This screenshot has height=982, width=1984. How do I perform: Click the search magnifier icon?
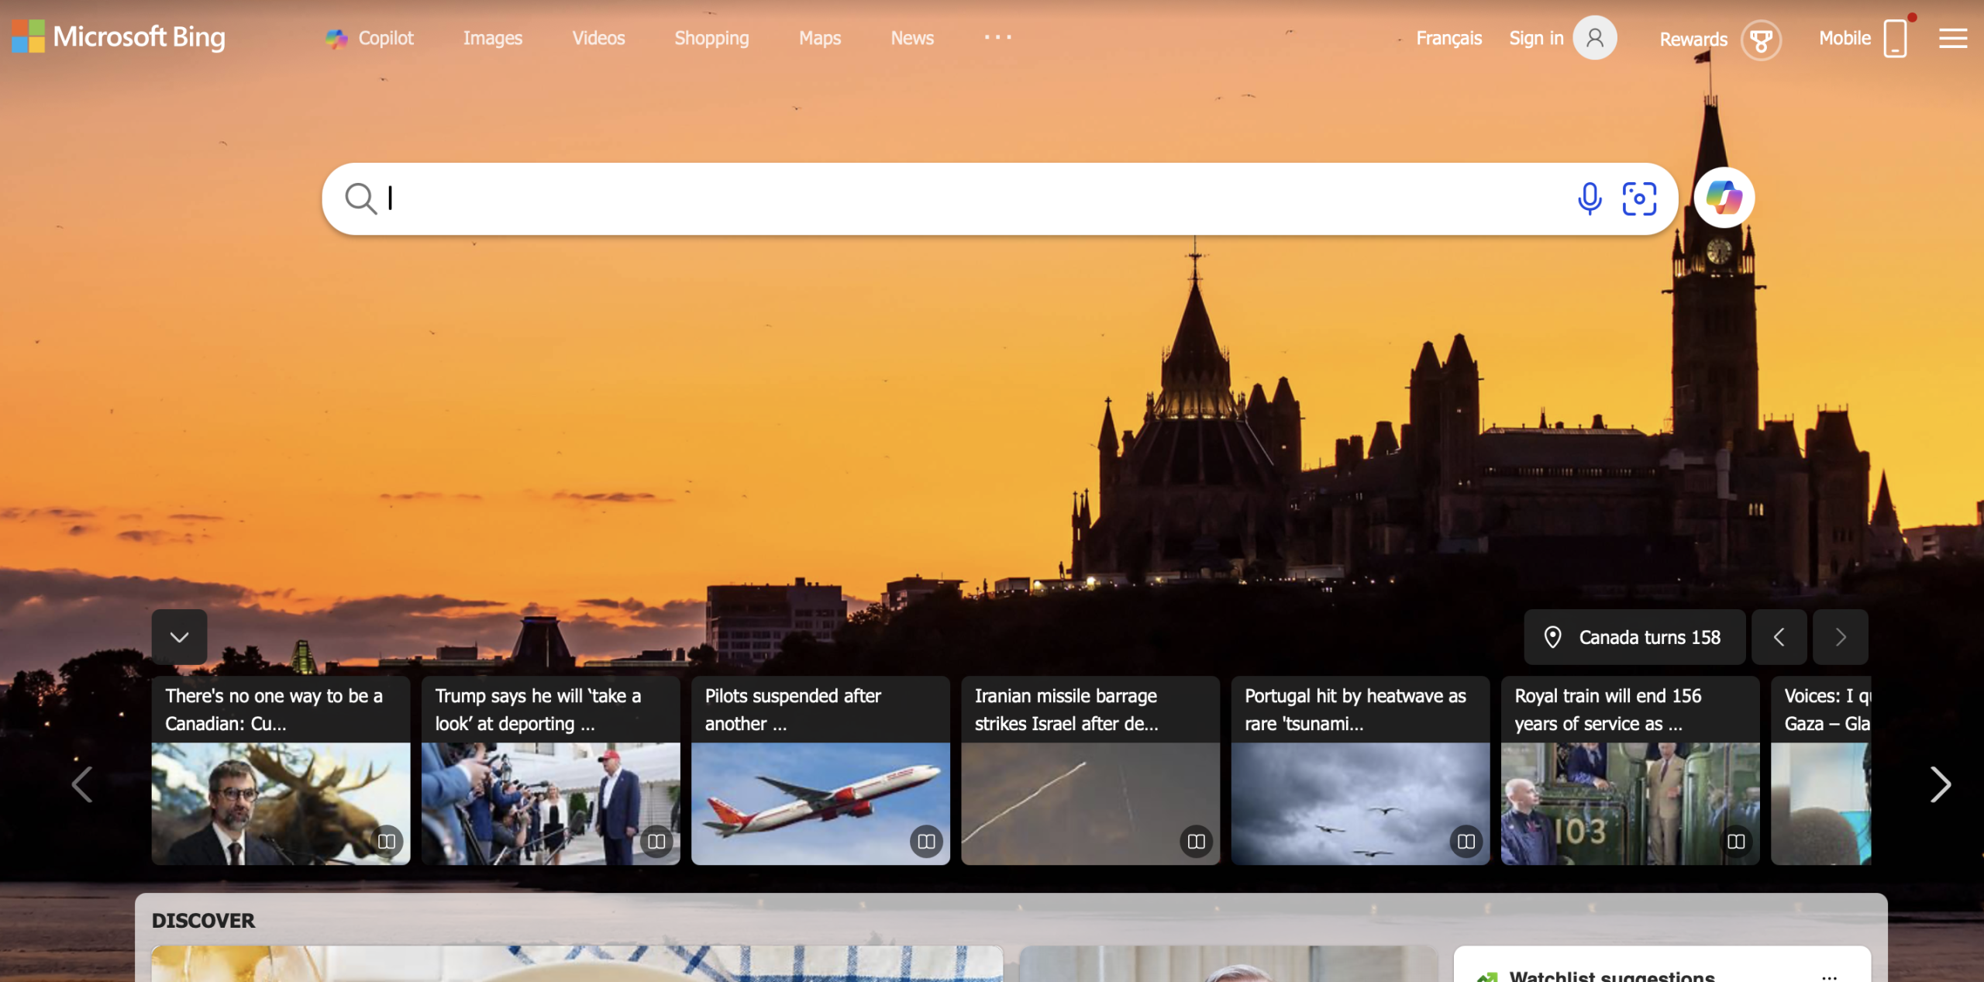(360, 198)
